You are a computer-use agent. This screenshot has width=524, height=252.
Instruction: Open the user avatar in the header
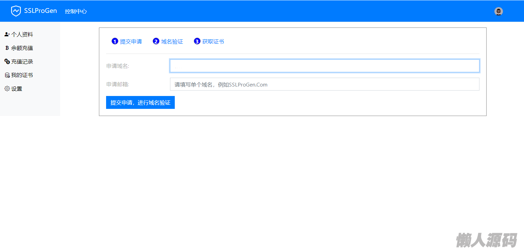click(x=498, y=12)
